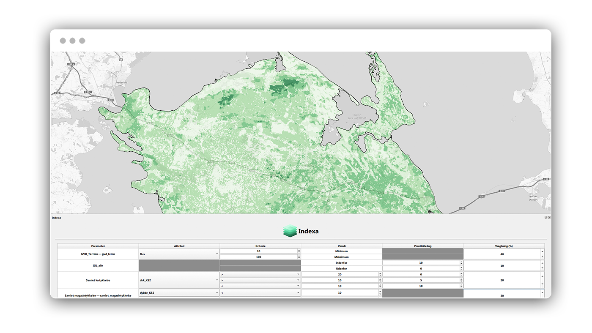Image resolution: width=592 pixels, height=333 pixels.
Task: Click the Indexa stacked-layers logo
Action: [290, 231]
